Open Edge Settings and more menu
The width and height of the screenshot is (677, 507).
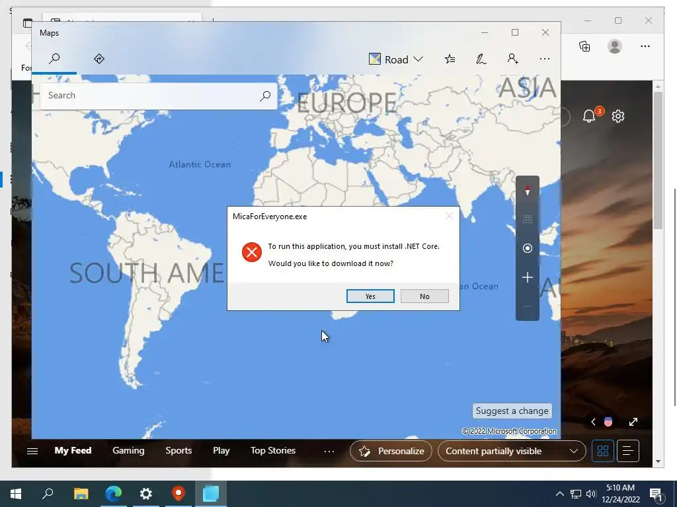click(645, 46)
